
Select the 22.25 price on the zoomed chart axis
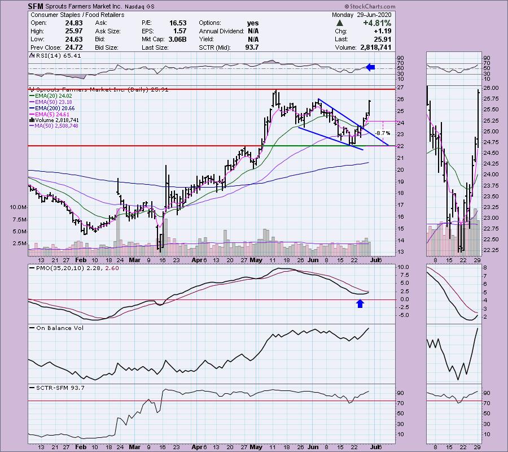[x=490, y=250]
